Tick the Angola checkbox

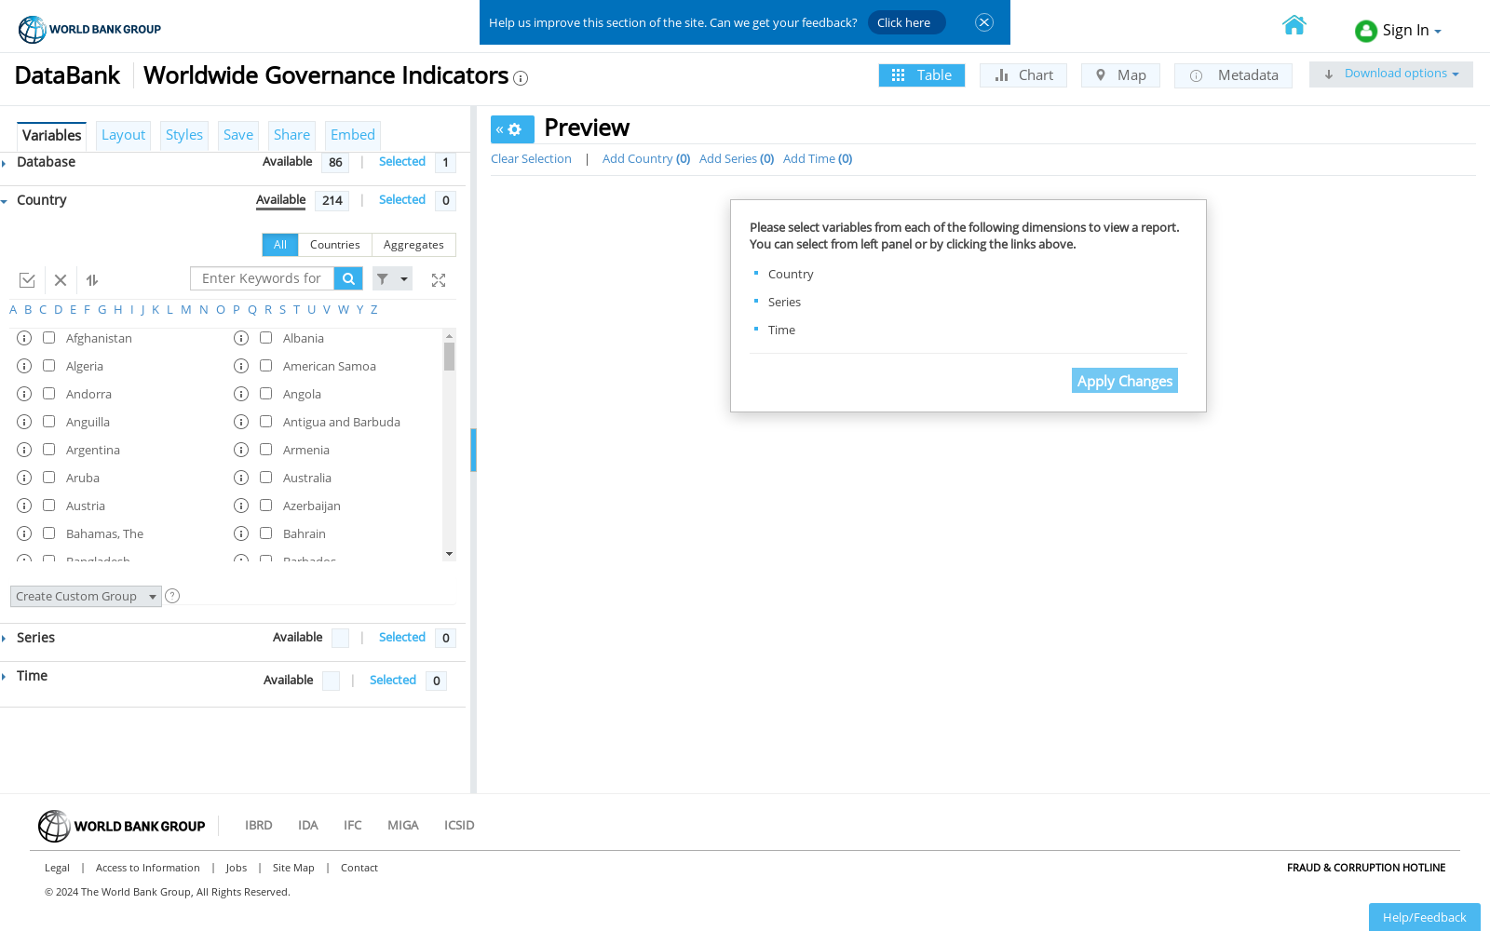[x=265, y=393]
